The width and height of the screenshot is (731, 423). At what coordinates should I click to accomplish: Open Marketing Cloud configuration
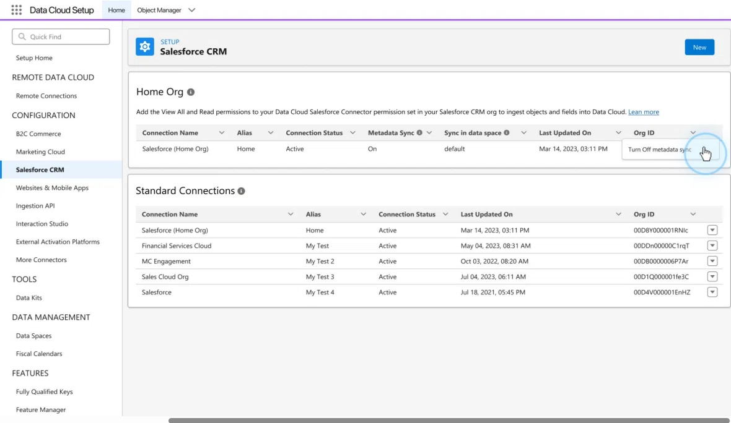click(x=40, y=152)
